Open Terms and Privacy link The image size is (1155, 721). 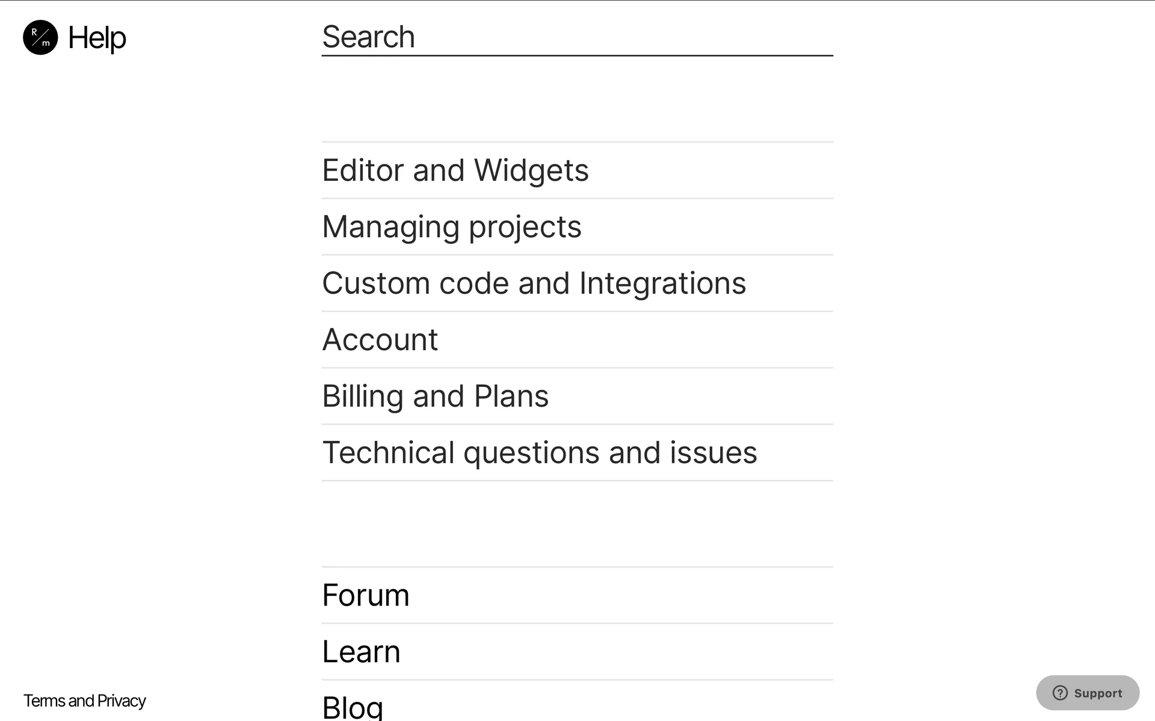[85, 701]
